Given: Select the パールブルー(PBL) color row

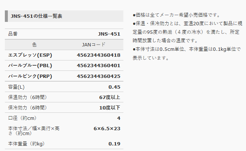Looking at the screenshot, I should 30,66.
